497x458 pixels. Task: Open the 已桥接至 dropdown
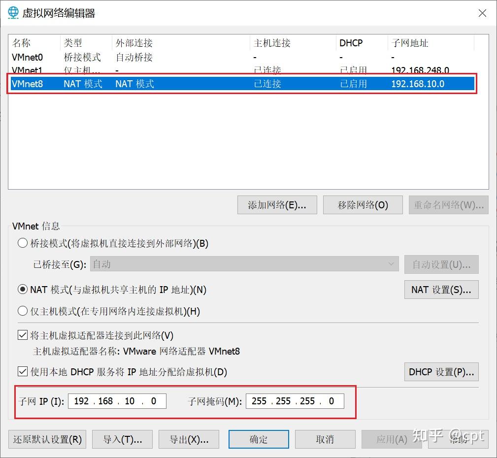pyautogui.click(x=244, y=264)
